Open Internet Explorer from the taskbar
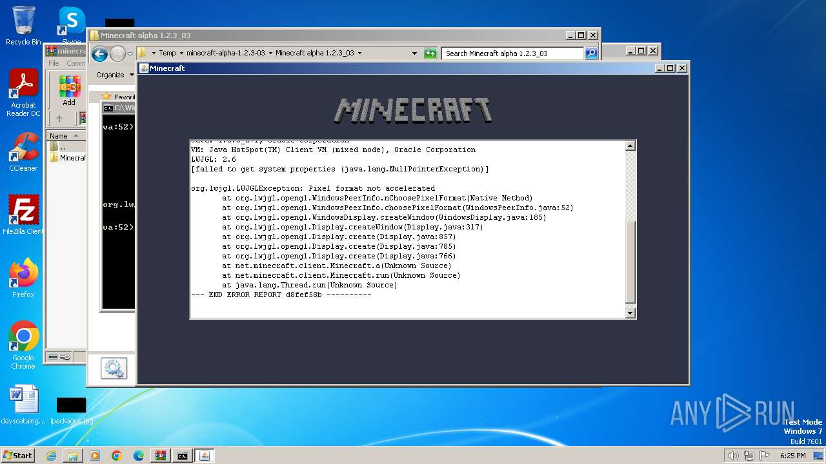This screenshot has width=826, height=464. click(x=51, y=456)
